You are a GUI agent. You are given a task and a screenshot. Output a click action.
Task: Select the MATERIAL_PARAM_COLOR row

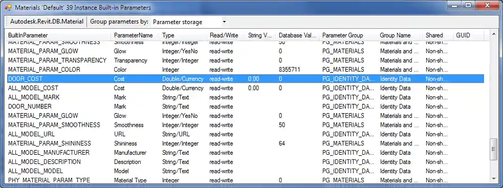coord(246,69)
